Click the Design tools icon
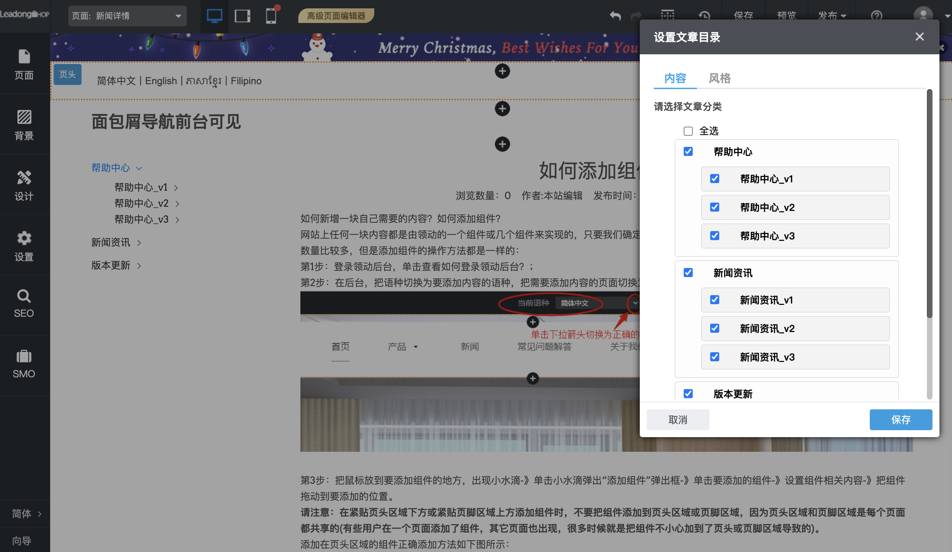Viewport: 952px width, 552px height. click(x=24, y=178)
